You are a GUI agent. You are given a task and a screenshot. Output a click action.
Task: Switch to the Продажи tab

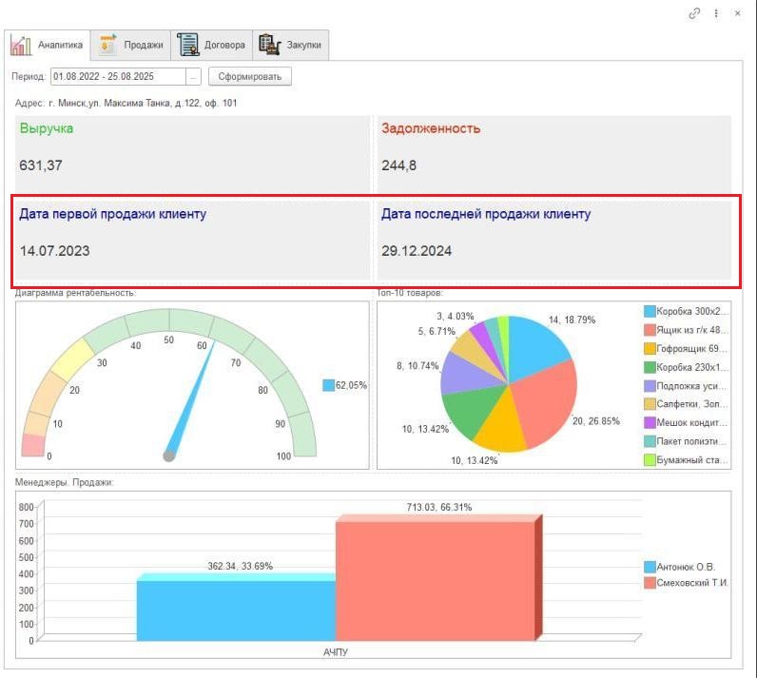[143, 45]
